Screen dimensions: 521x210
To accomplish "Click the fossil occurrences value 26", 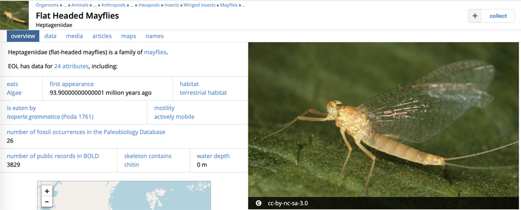I will (10, 141).
